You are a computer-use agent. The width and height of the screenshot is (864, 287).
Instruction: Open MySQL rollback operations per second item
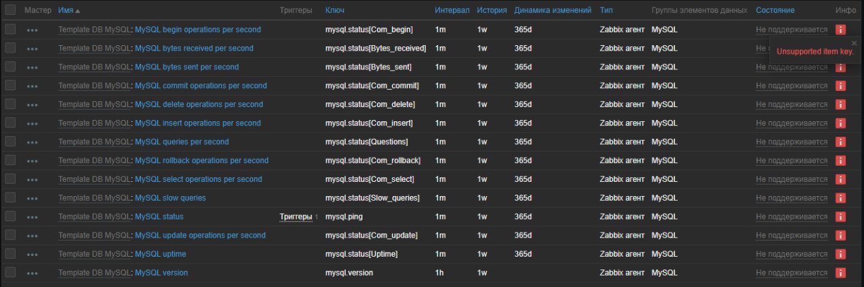click(x=202, y=160)
